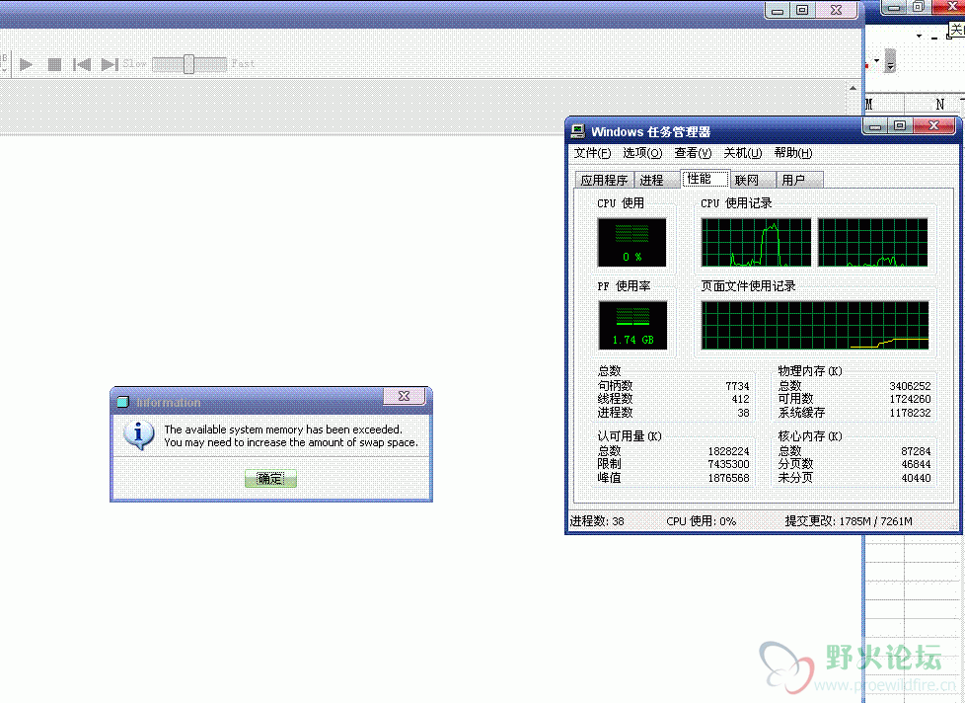The image size is (965, 703).
Task: Click the 未分页 value 40440
Action: click(916, 478)
